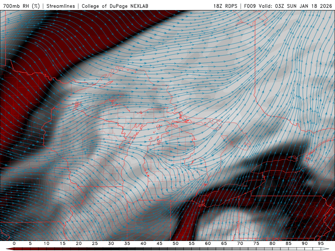This screenshot has width=335, height=251.
Task: Click the '20' colorbar value label
Action: pyautogui.click(x=79, y=243)
